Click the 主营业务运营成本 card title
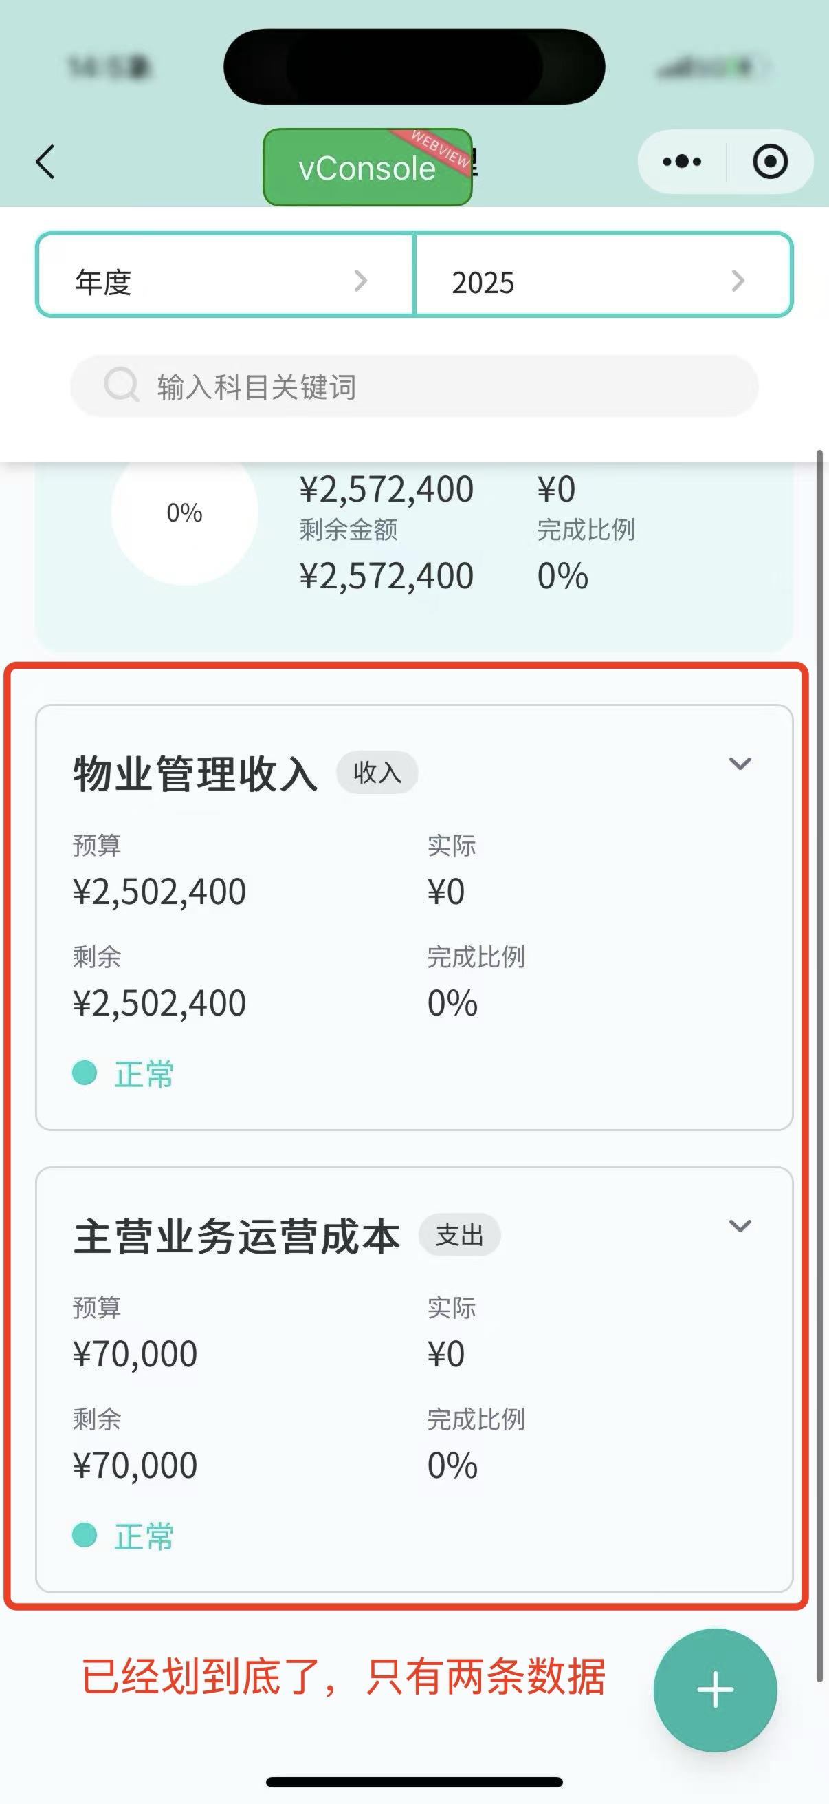The image size is (829, 1804). 236,1236
